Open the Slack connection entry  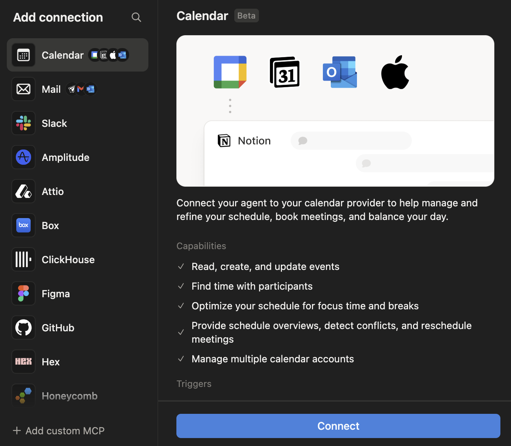pos(78,123)
